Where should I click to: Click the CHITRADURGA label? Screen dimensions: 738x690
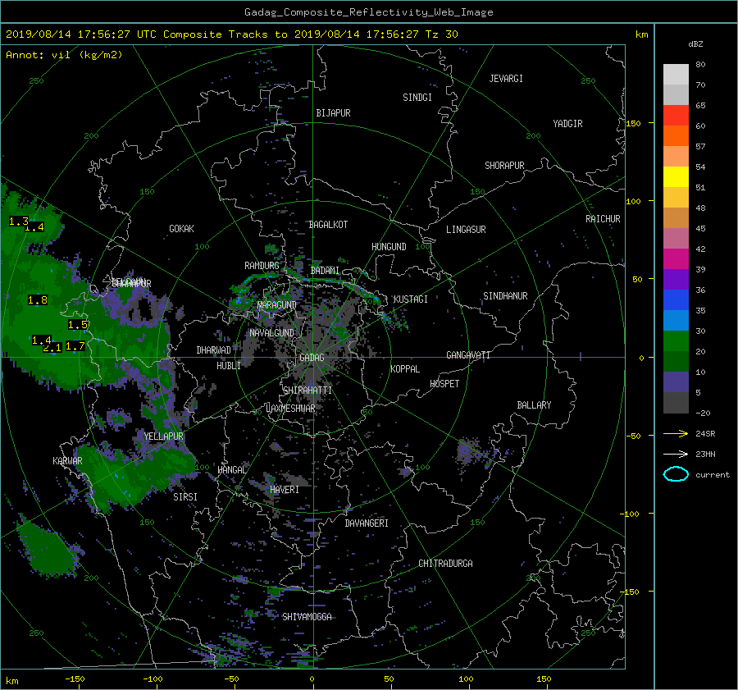[445, 564]
